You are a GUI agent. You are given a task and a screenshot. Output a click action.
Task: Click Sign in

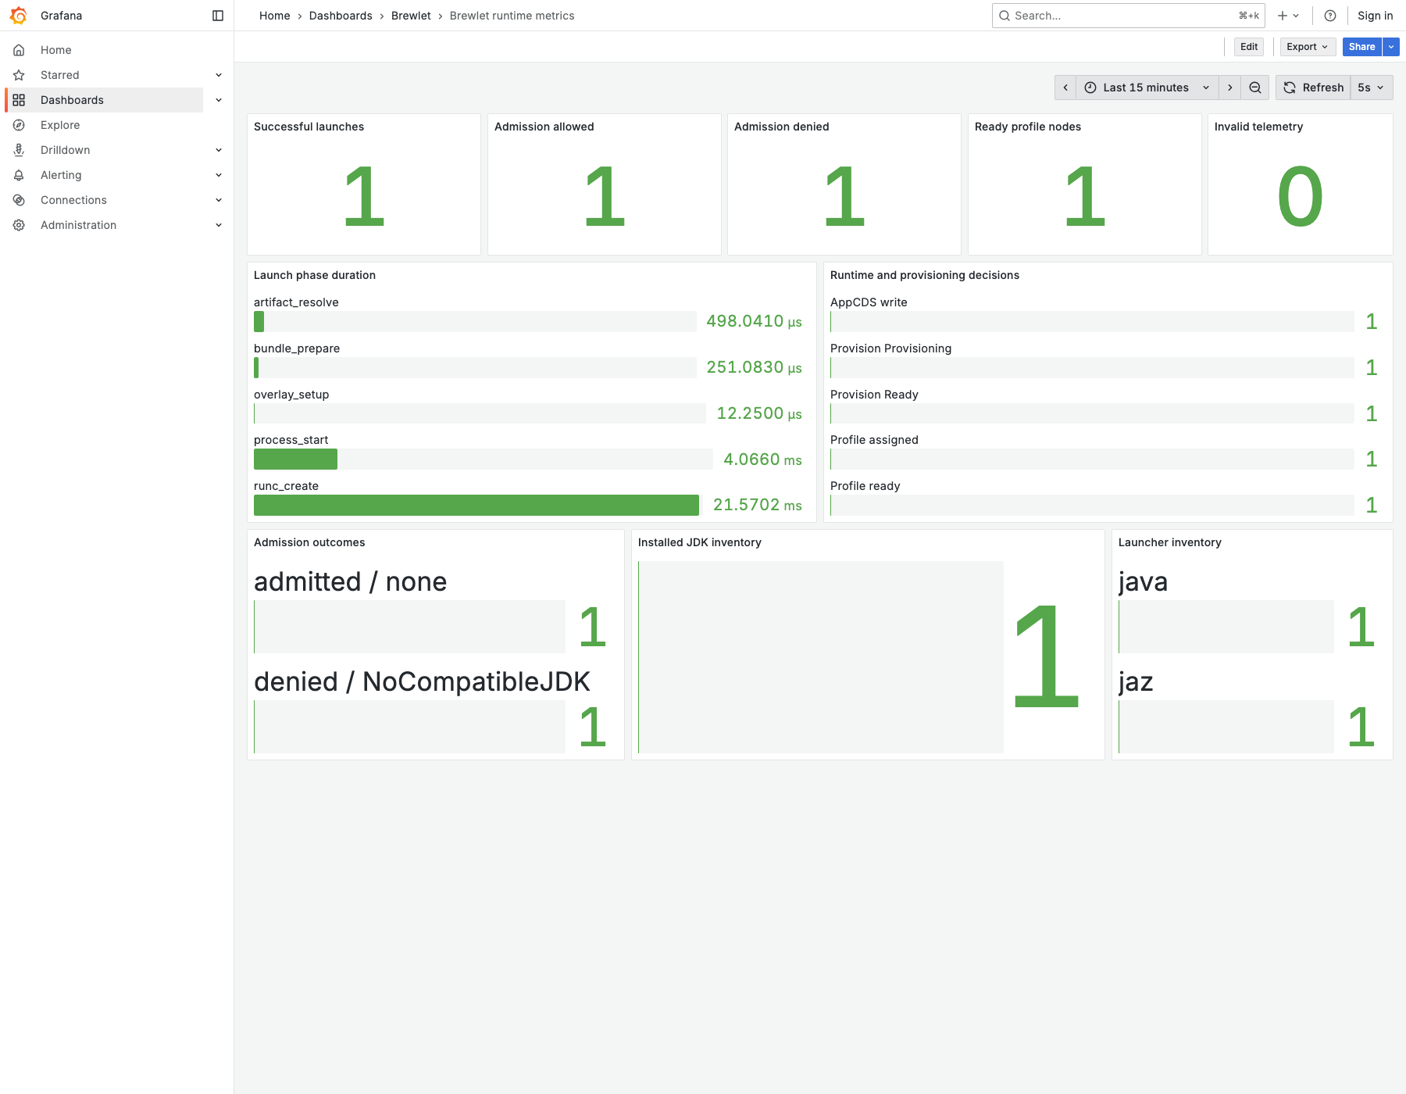click(x=1375, y=16)
